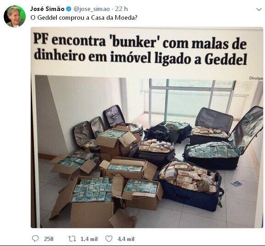This screenshot has height=246, width=265.
Task: Click the Divulgação photo credit text
Action: [256, 78]
